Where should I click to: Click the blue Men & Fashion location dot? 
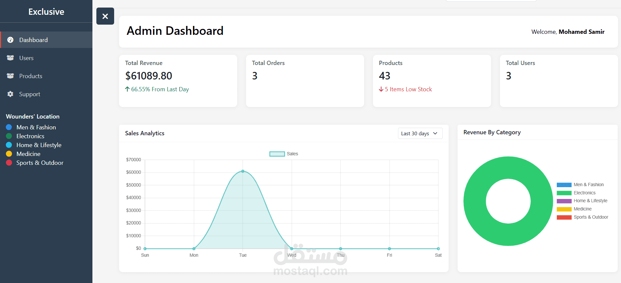pos(9,127)
